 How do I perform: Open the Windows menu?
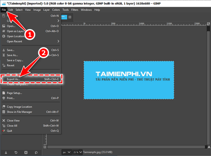pos(86,10)
